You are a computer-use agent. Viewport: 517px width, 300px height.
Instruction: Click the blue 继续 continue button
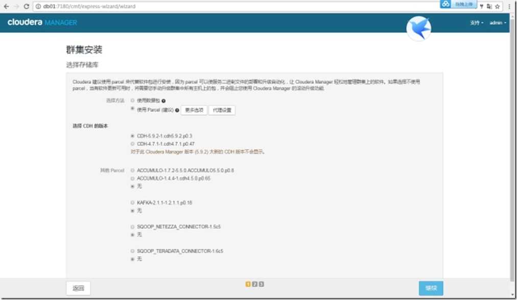431,288
